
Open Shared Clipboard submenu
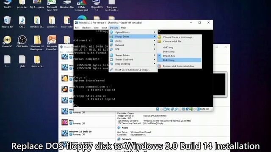point(133,60)
